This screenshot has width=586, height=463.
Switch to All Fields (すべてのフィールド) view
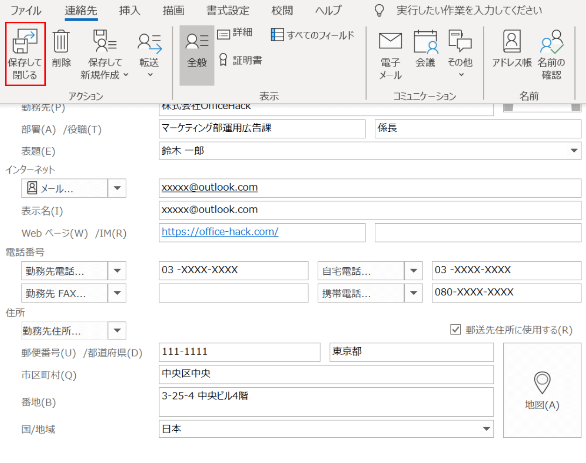click(x=313, y=35)
